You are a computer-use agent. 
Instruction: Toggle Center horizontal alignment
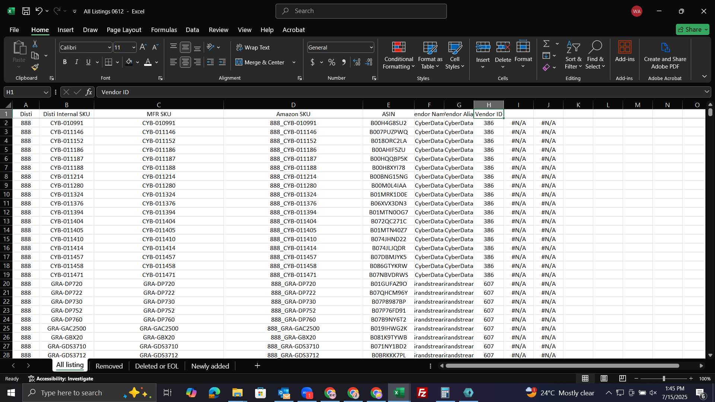pos(185,62)
